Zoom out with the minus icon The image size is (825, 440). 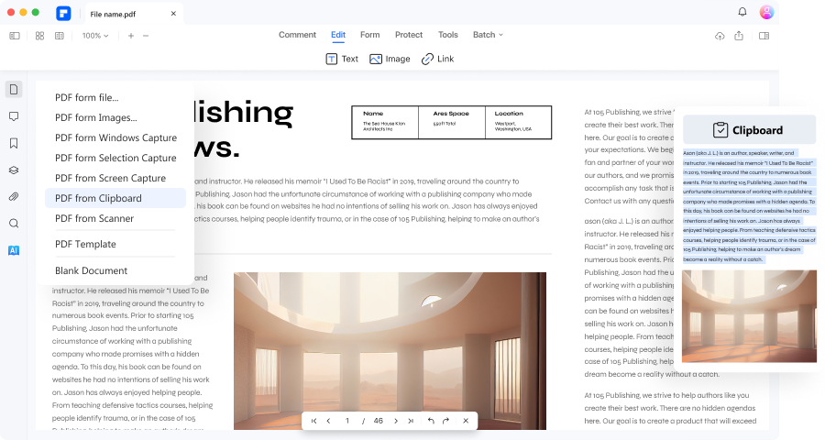pos(146,36)
